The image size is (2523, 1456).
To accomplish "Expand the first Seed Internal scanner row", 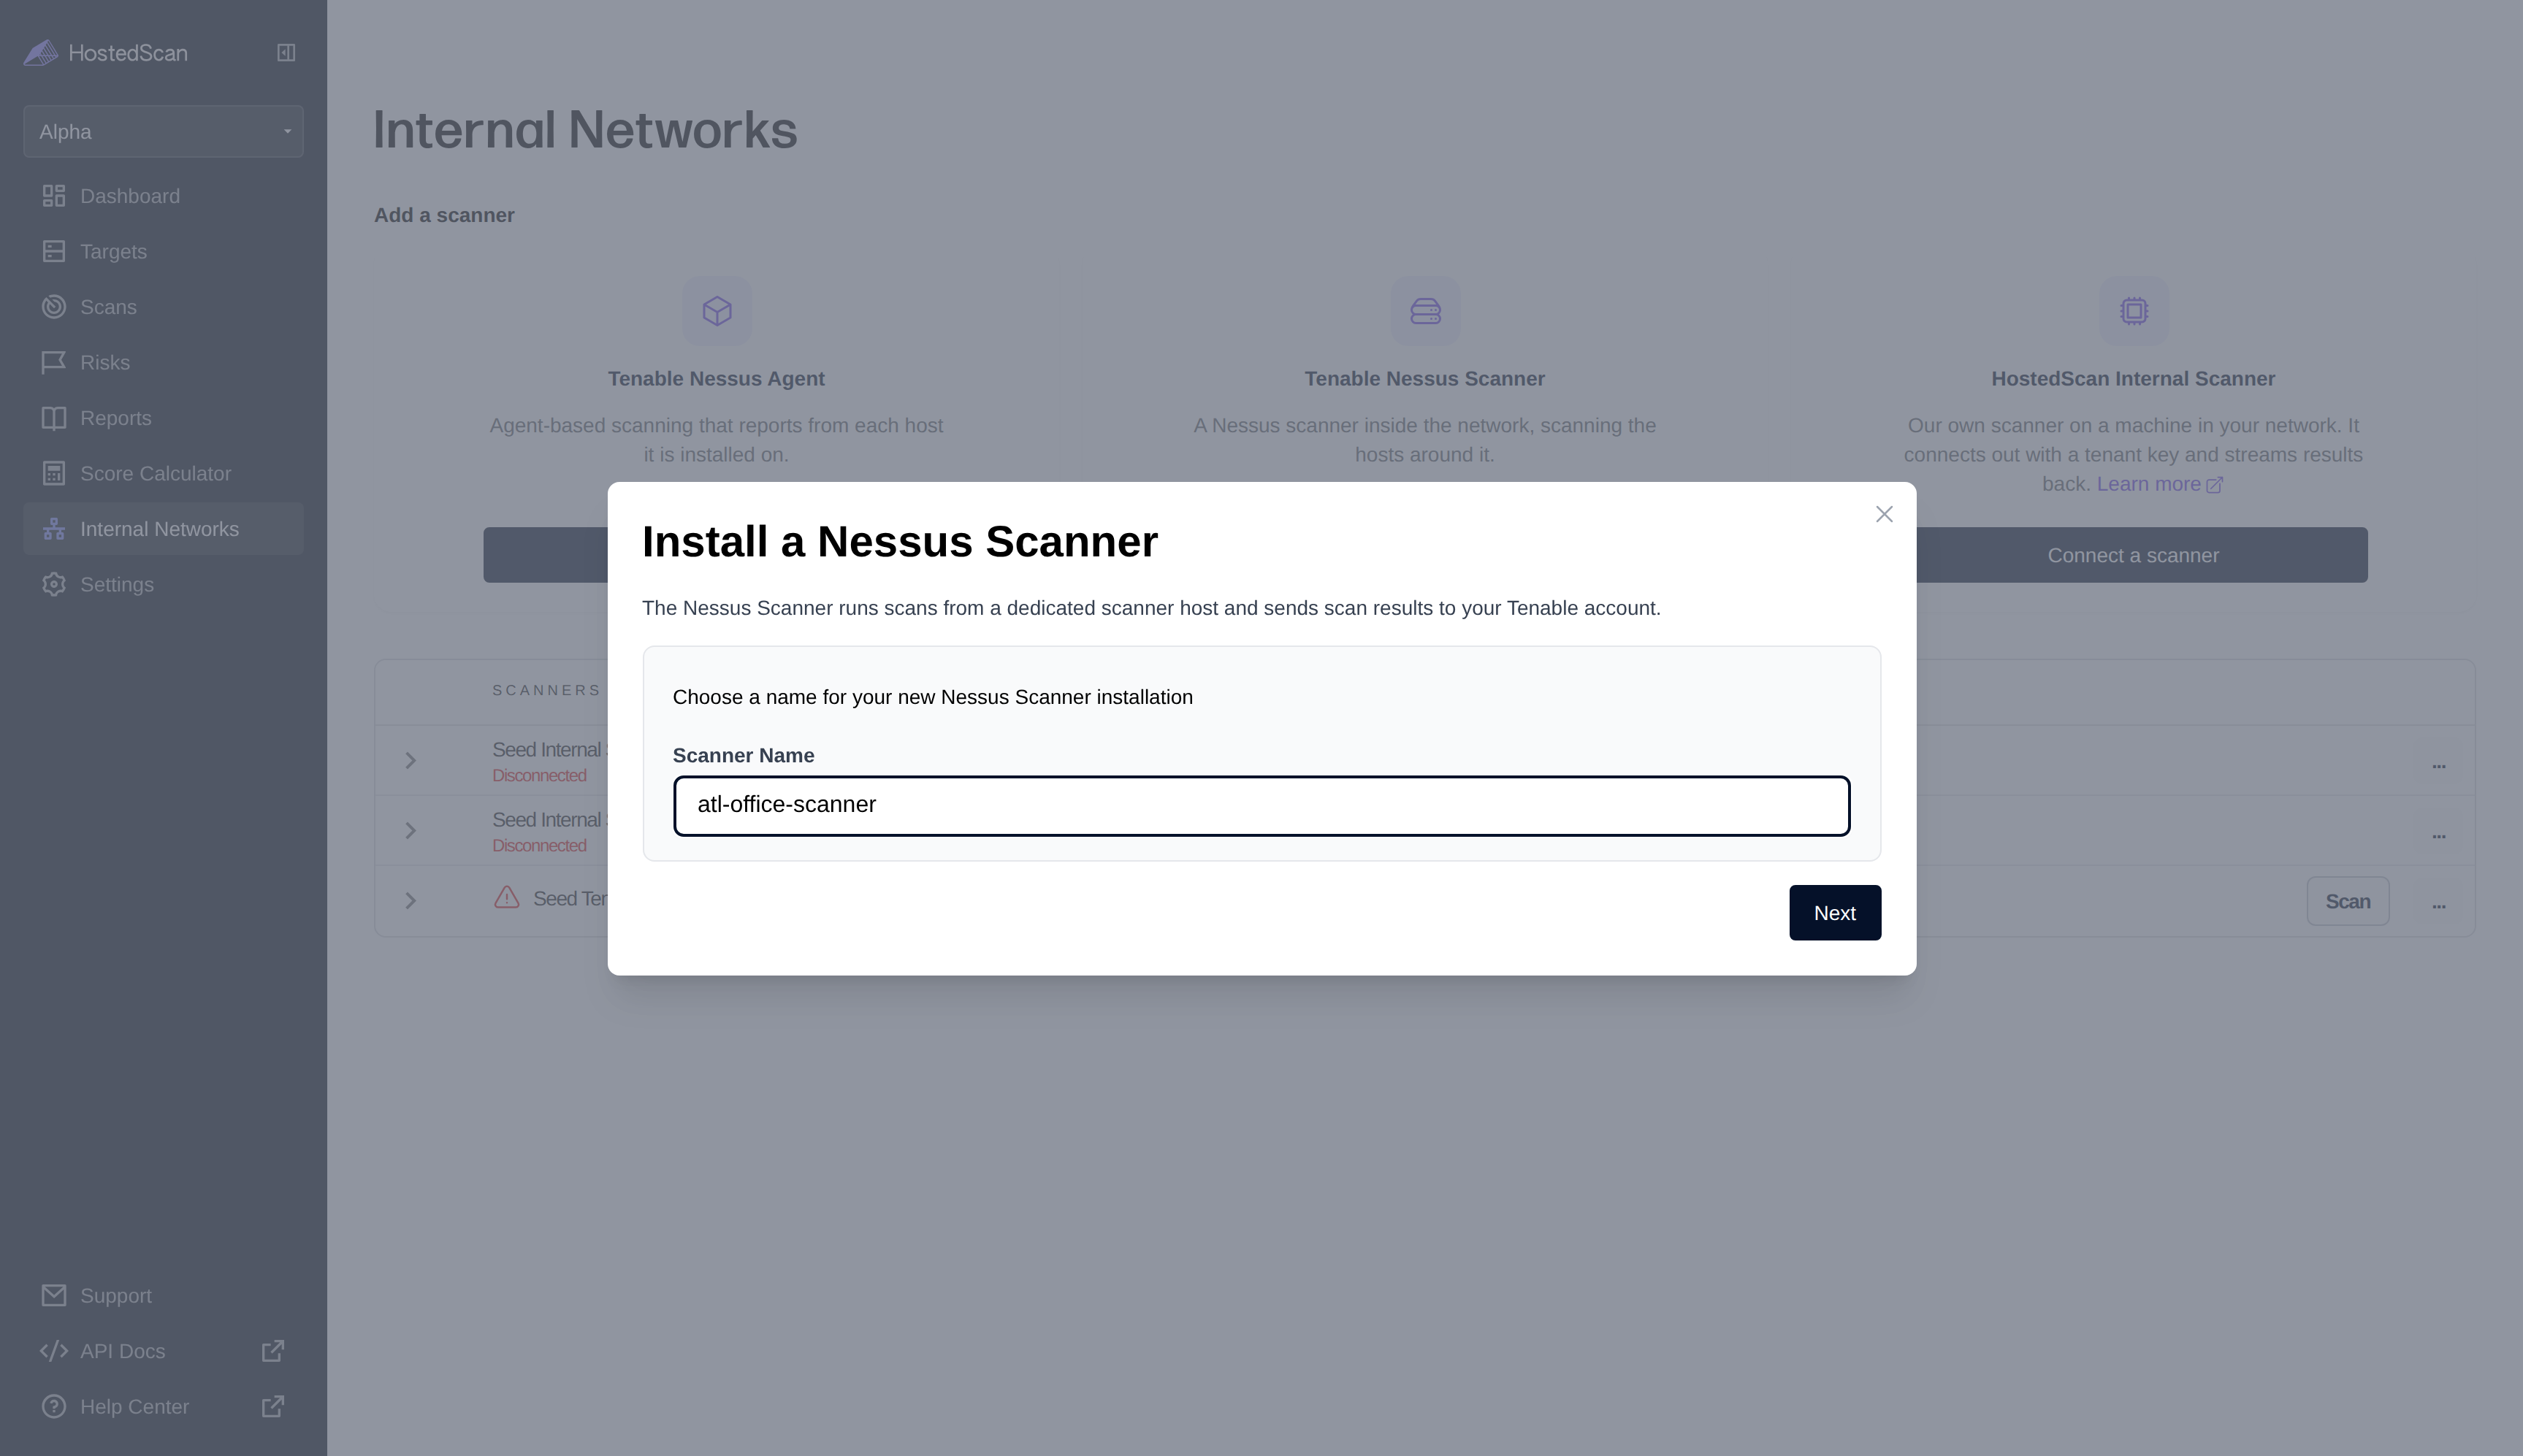I will (x=411, y=761).
